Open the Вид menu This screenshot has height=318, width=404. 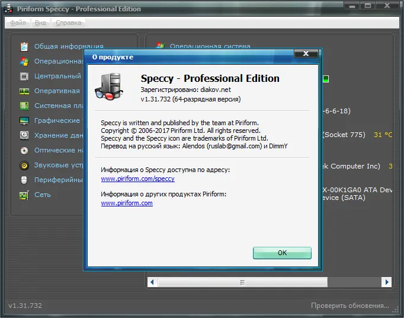tap(40, 23)
